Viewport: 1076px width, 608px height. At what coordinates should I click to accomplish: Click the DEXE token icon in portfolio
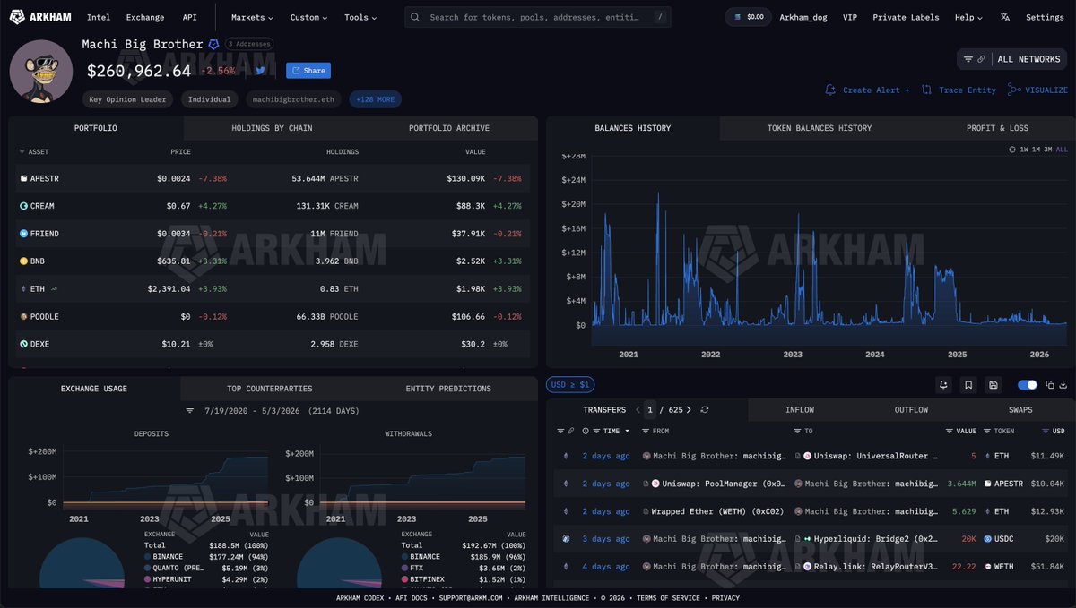pos(24,344)
